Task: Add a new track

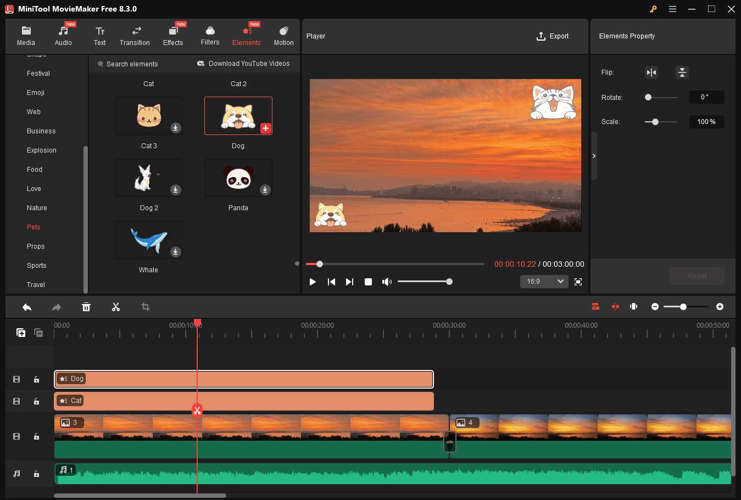Action: 21,333
